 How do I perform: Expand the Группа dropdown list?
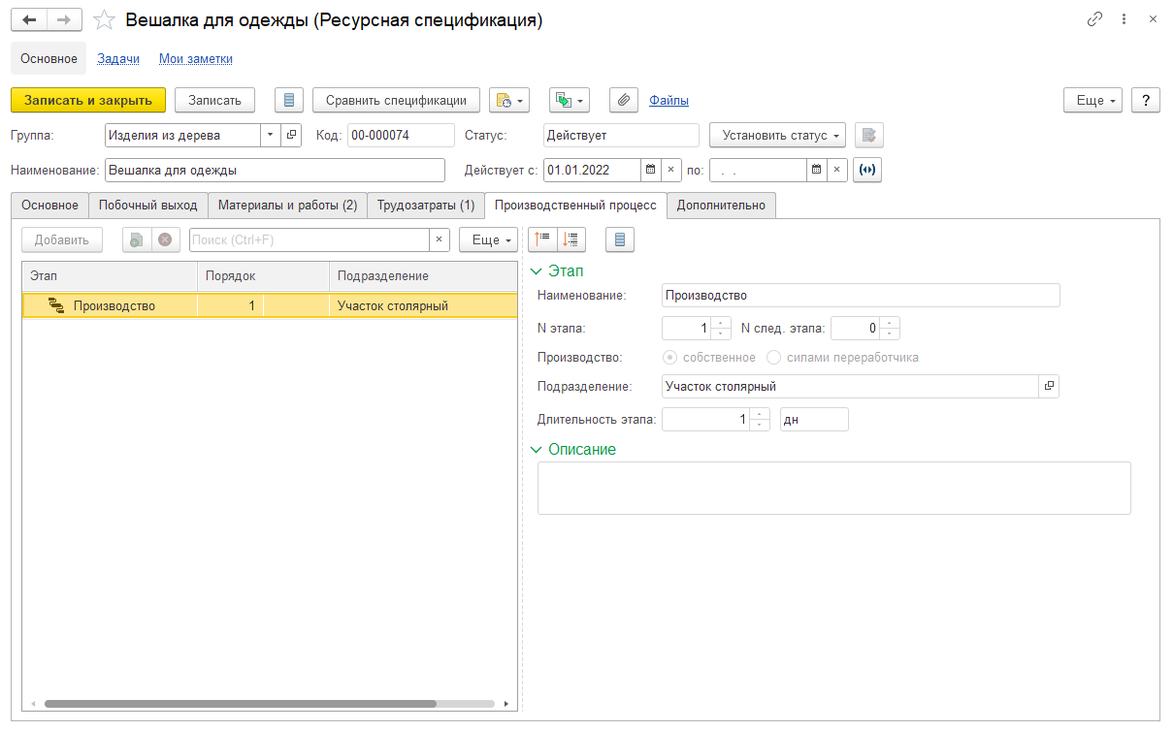click(270, 135)
